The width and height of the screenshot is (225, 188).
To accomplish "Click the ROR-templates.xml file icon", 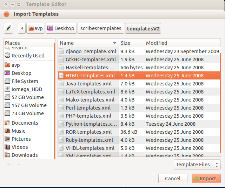I will (x=61, y=132).
